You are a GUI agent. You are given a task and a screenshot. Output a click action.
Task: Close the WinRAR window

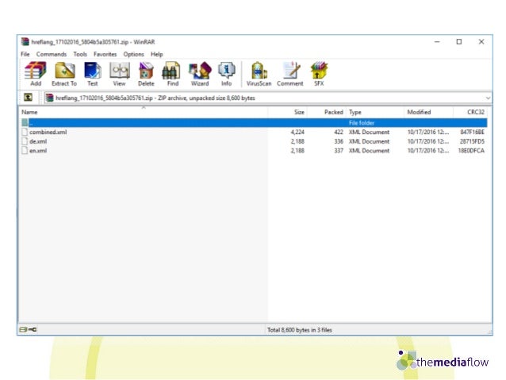[x=481, y=41]
